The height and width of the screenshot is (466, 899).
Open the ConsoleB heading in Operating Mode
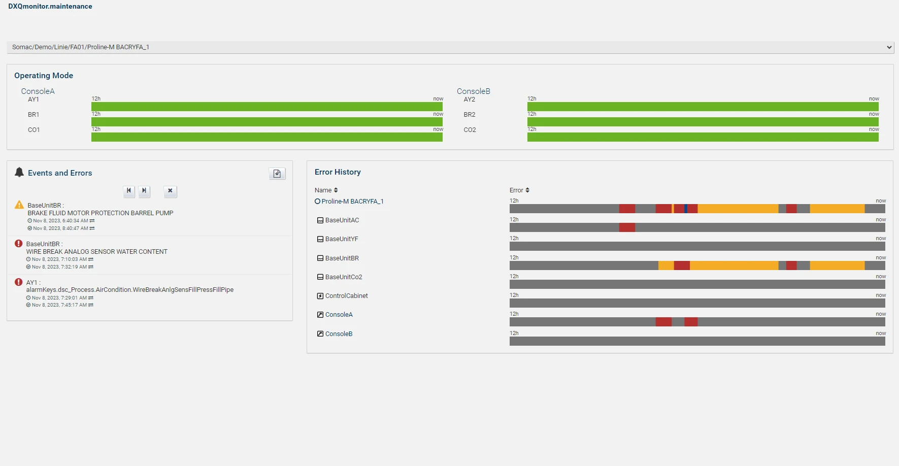click(x=473, y=91)
